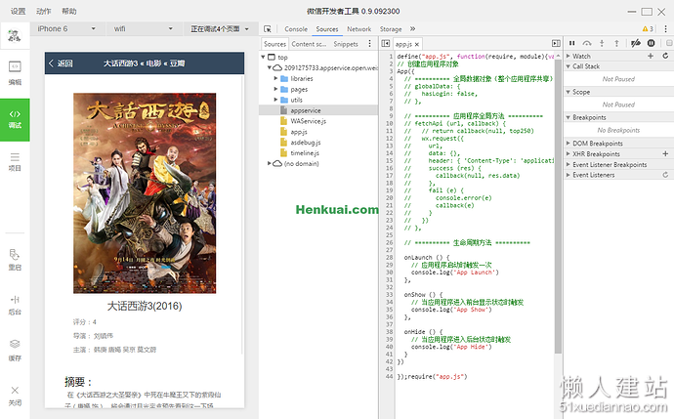This screenshot has height=419, width=674.
Task: Open the 帮助 menu
Action: click(68, 11)
